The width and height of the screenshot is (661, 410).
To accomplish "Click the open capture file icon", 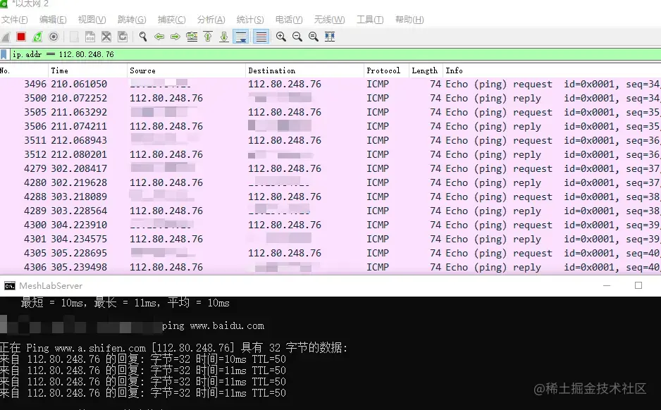I will pyautogui.click(x=74, y=37).
